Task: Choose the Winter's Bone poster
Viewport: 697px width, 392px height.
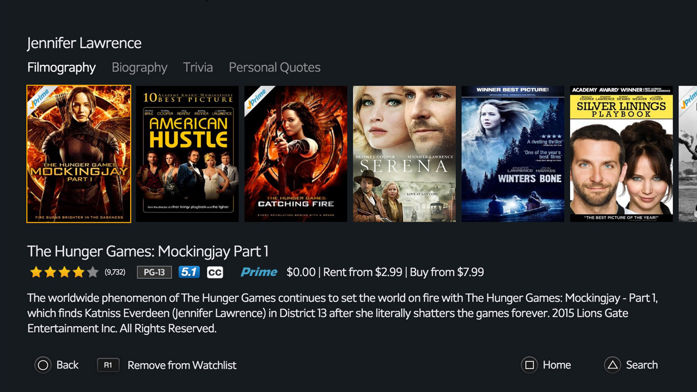Action: tap(513, 154)
